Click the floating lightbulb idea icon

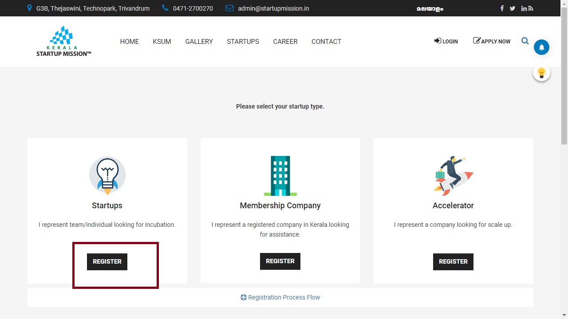pos(541,72)
